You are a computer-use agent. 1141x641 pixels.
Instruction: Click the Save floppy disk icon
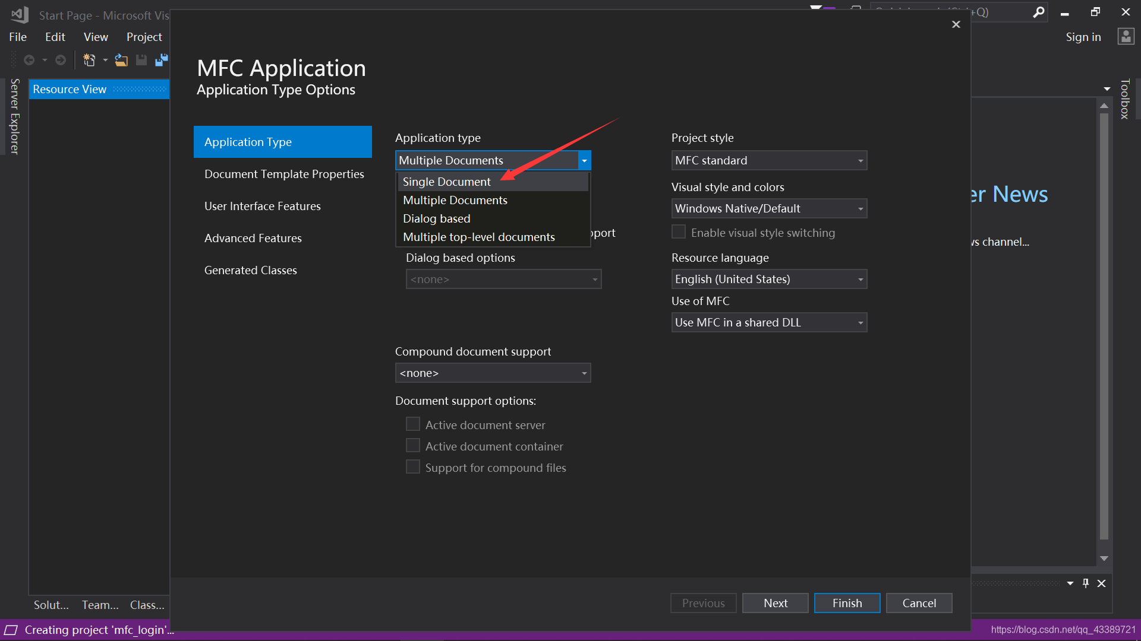click(141, 60)
